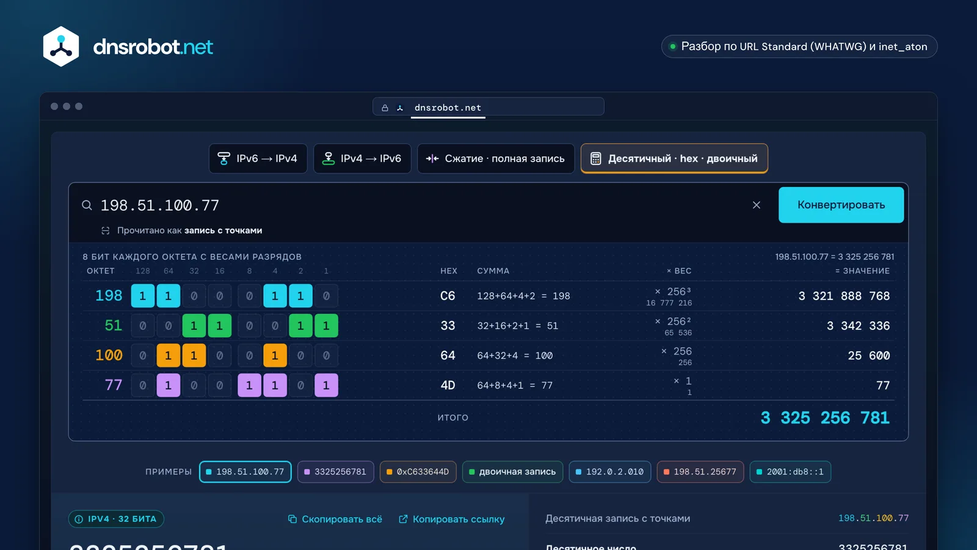
Task: Click the scan icon beside Прочитано как
Action: point(106,230)
